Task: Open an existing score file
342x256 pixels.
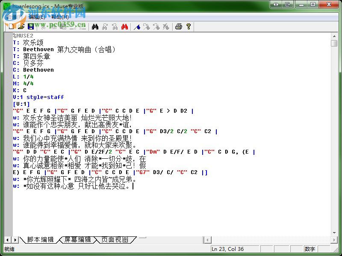Action: pos(21,26)
